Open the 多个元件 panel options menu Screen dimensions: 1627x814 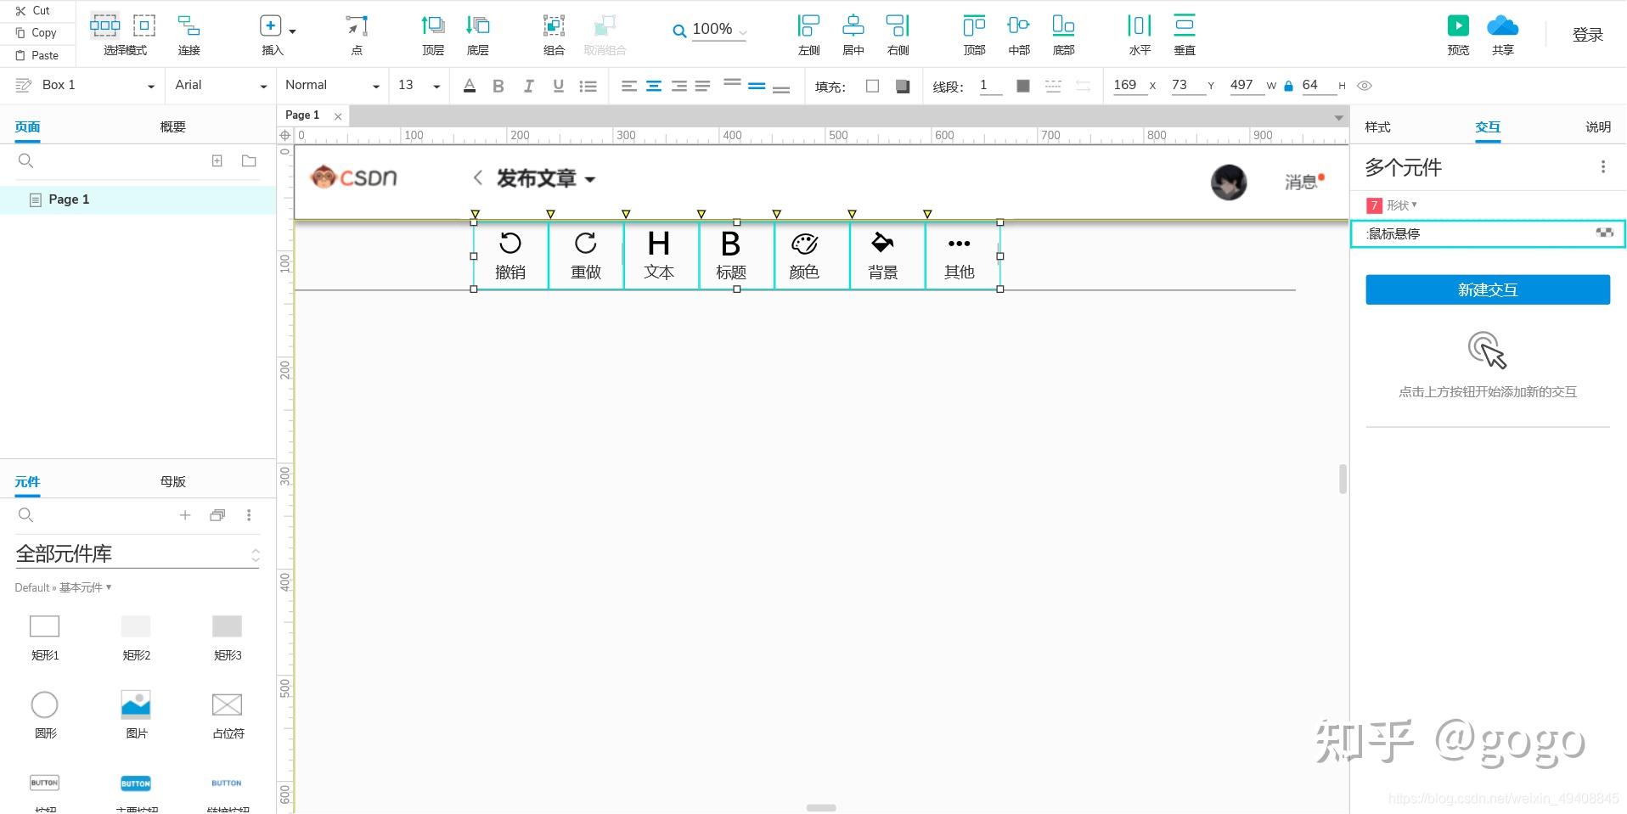point(1603,167)
